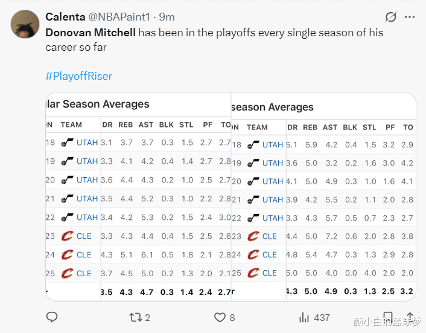
Task: Click the Donovan Mitchell bold text
Action: pyautogui.click(x=91, y=32)
